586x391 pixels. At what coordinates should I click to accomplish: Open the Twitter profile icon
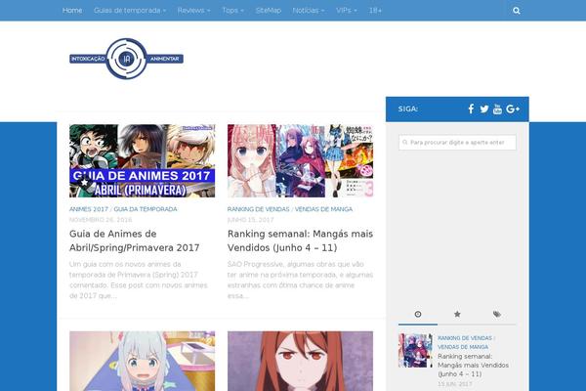pyautogui.click(x=484, y=109)
